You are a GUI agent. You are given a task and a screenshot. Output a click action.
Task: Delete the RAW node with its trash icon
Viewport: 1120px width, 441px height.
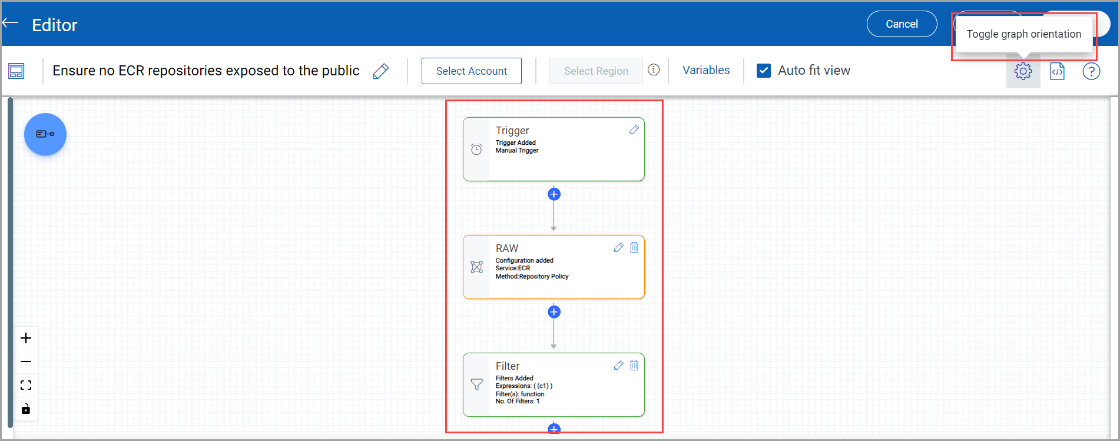(x=634, y=248)
